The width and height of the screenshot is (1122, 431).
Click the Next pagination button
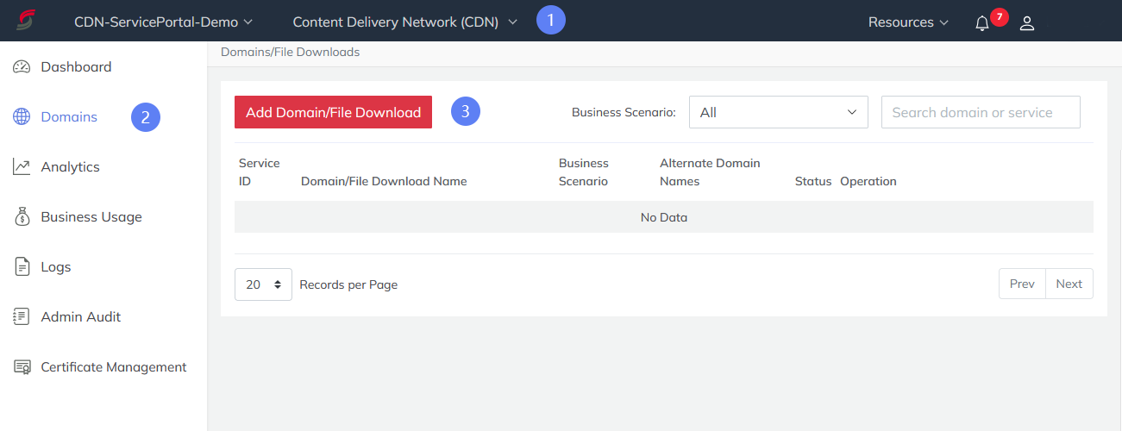pos(1069,284)
